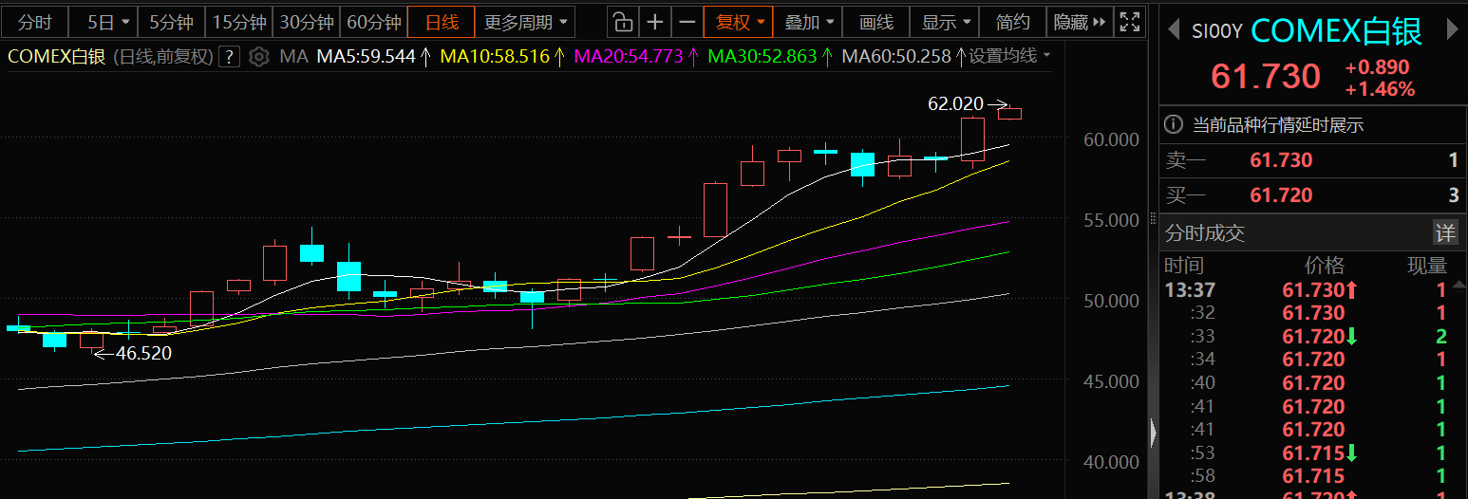The width and height of the screenshot is (1468, 499).
Task: Select the 60分钟 period tab
Action: pyautogui.click(x=373, y=22)
